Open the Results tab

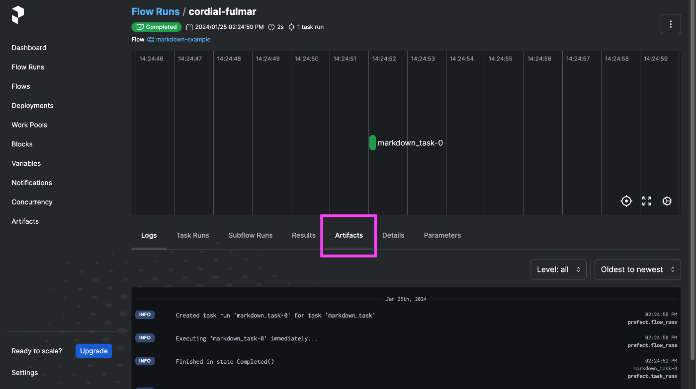[x=304, y=235]
